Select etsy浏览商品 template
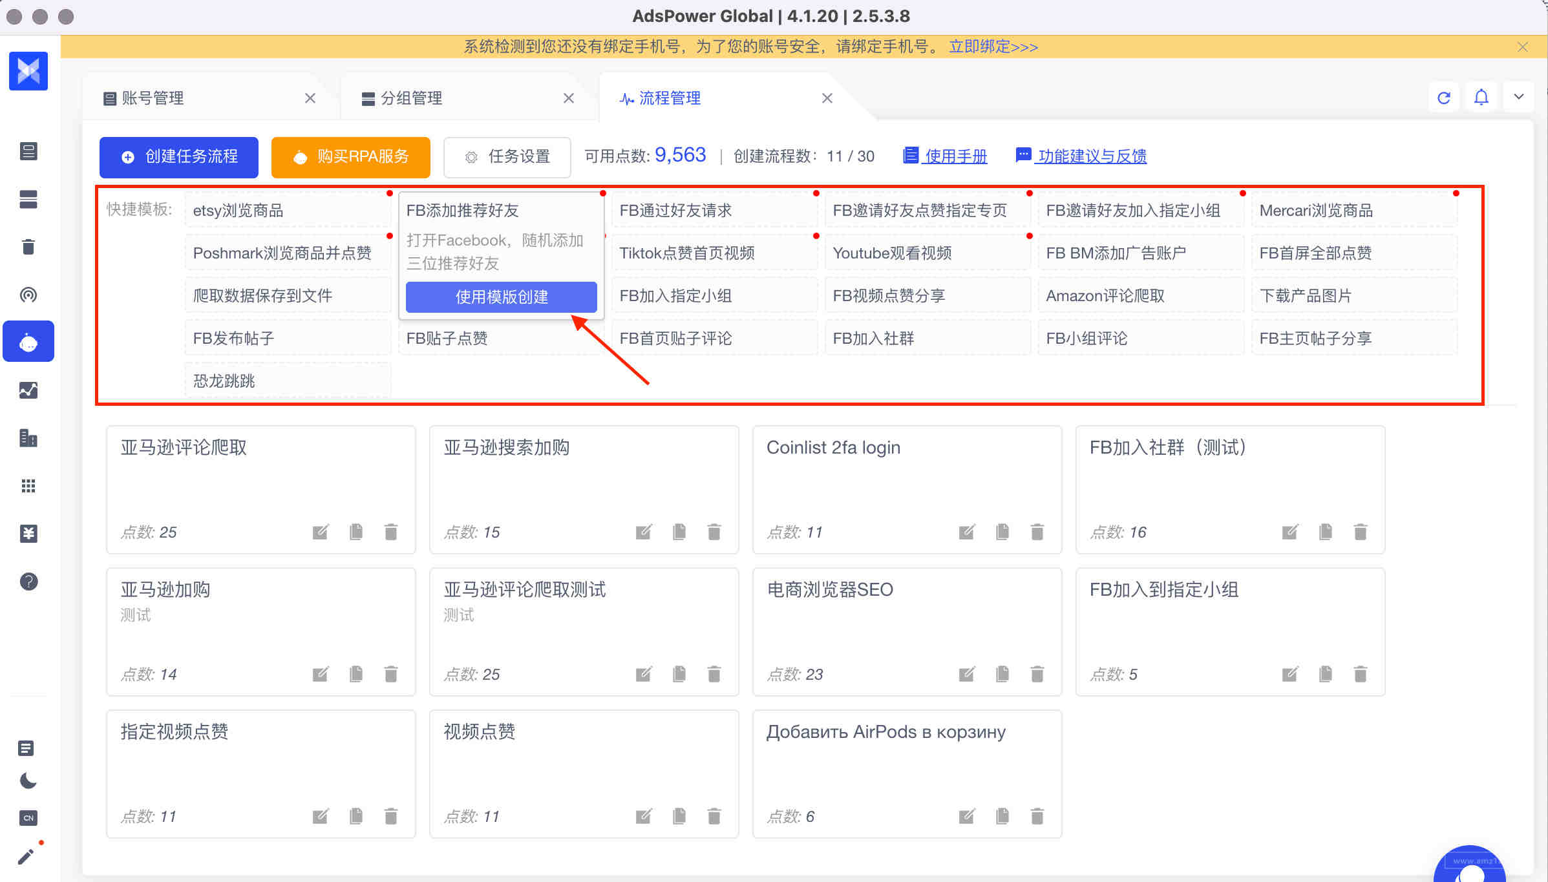This screenshot has width=1548, height=882. pos(288,211)
